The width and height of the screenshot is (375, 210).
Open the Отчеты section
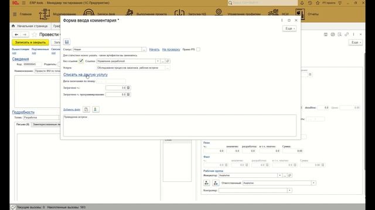click(x=307, y=14)
